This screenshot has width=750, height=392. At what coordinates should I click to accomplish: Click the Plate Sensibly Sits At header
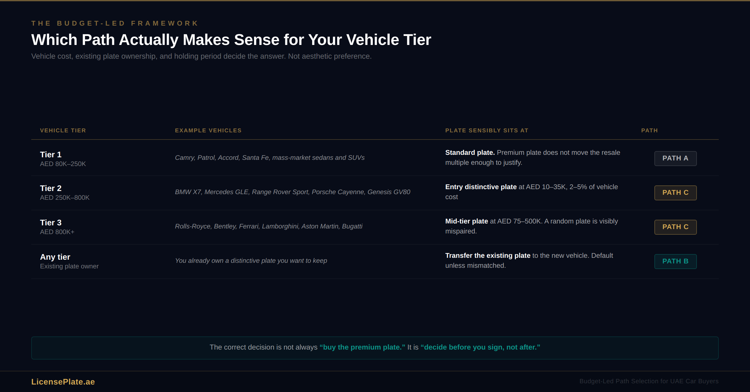[x=487, y=130]
